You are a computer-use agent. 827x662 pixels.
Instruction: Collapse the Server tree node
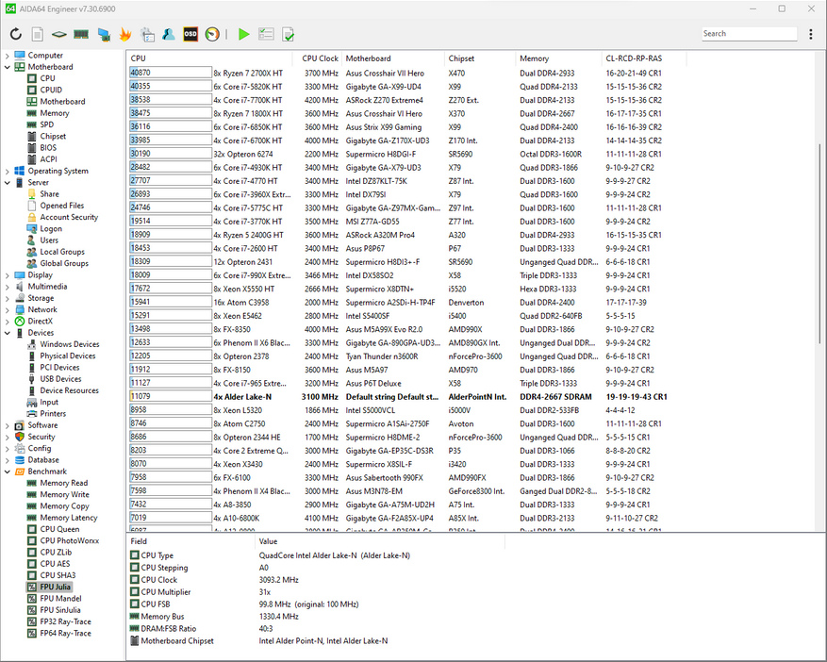pyautogui.click(x=8, y=183)
